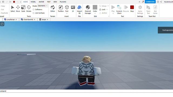Click the quick access play arrow

(x=10, y=2)
